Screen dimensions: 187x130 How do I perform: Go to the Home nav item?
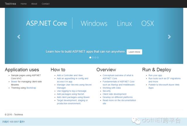point(23,4)
